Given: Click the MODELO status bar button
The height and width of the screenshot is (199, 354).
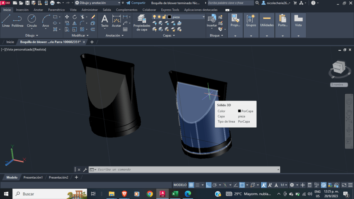Looking at the screenshot, I should tap(180, 185).
